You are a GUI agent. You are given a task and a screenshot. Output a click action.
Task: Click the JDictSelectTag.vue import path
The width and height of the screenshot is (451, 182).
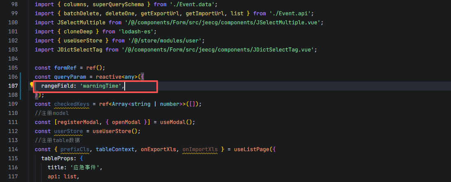coord(219,49)
